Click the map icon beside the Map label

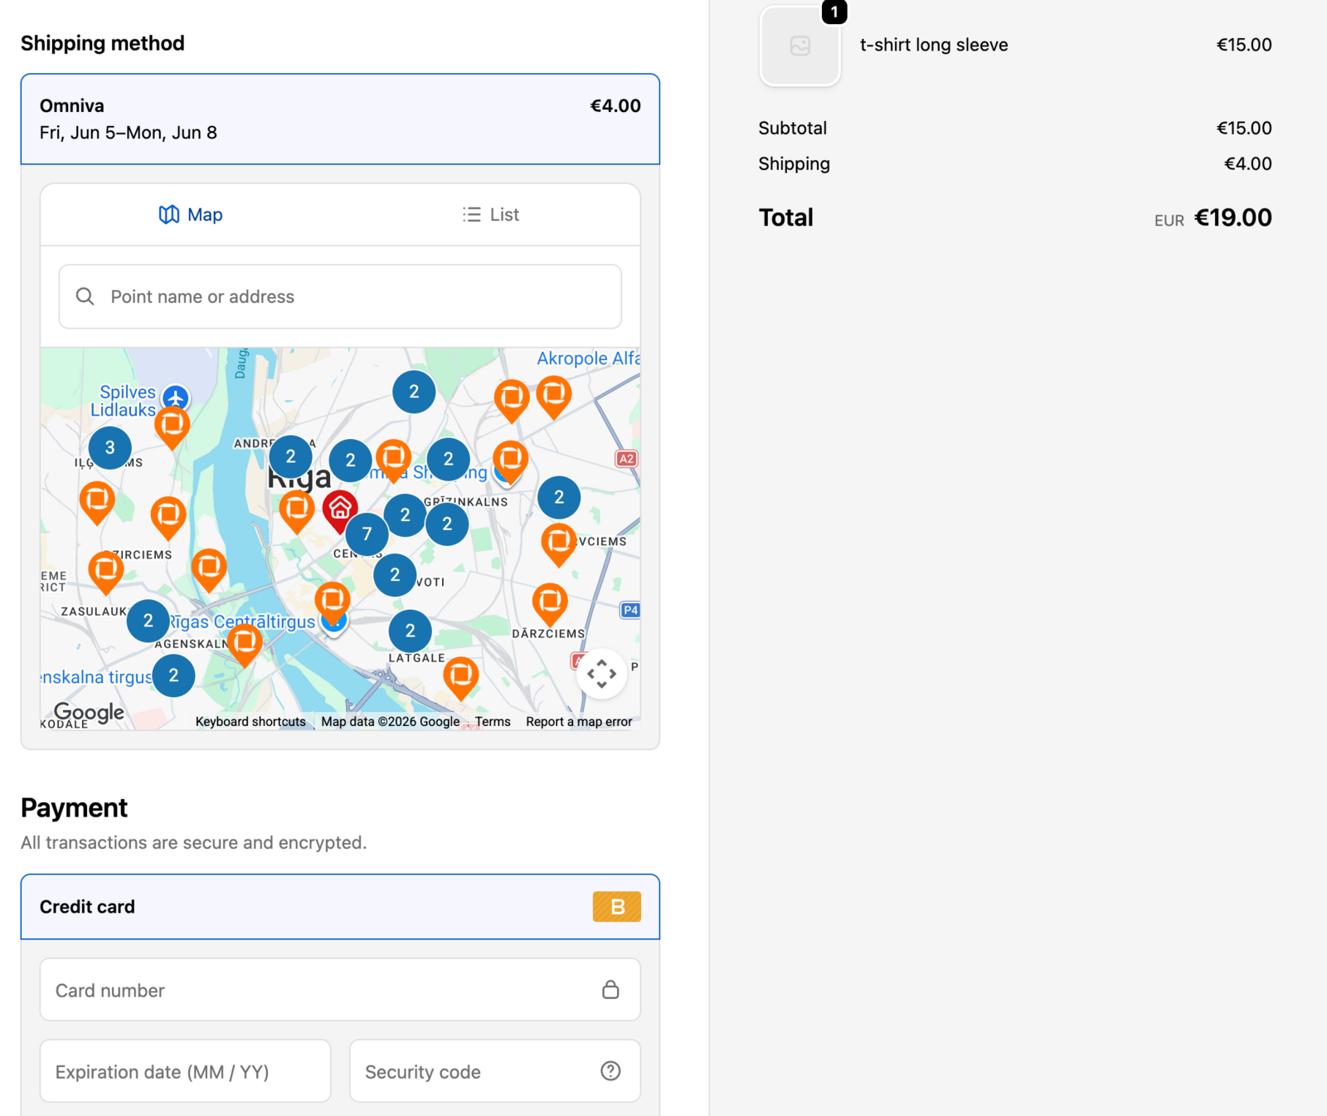pos(169,215)
